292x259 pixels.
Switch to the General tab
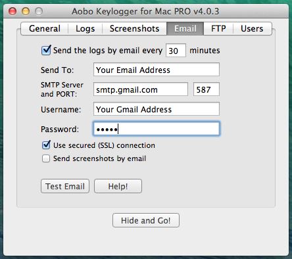point(45,28)
